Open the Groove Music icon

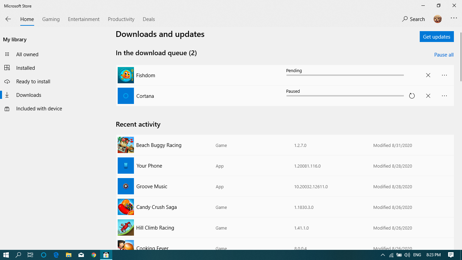pos(126,186)
